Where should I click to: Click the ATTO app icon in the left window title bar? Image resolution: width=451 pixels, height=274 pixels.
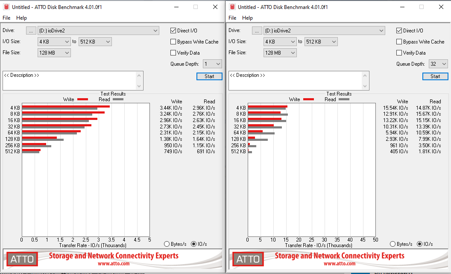click(6, 7)
